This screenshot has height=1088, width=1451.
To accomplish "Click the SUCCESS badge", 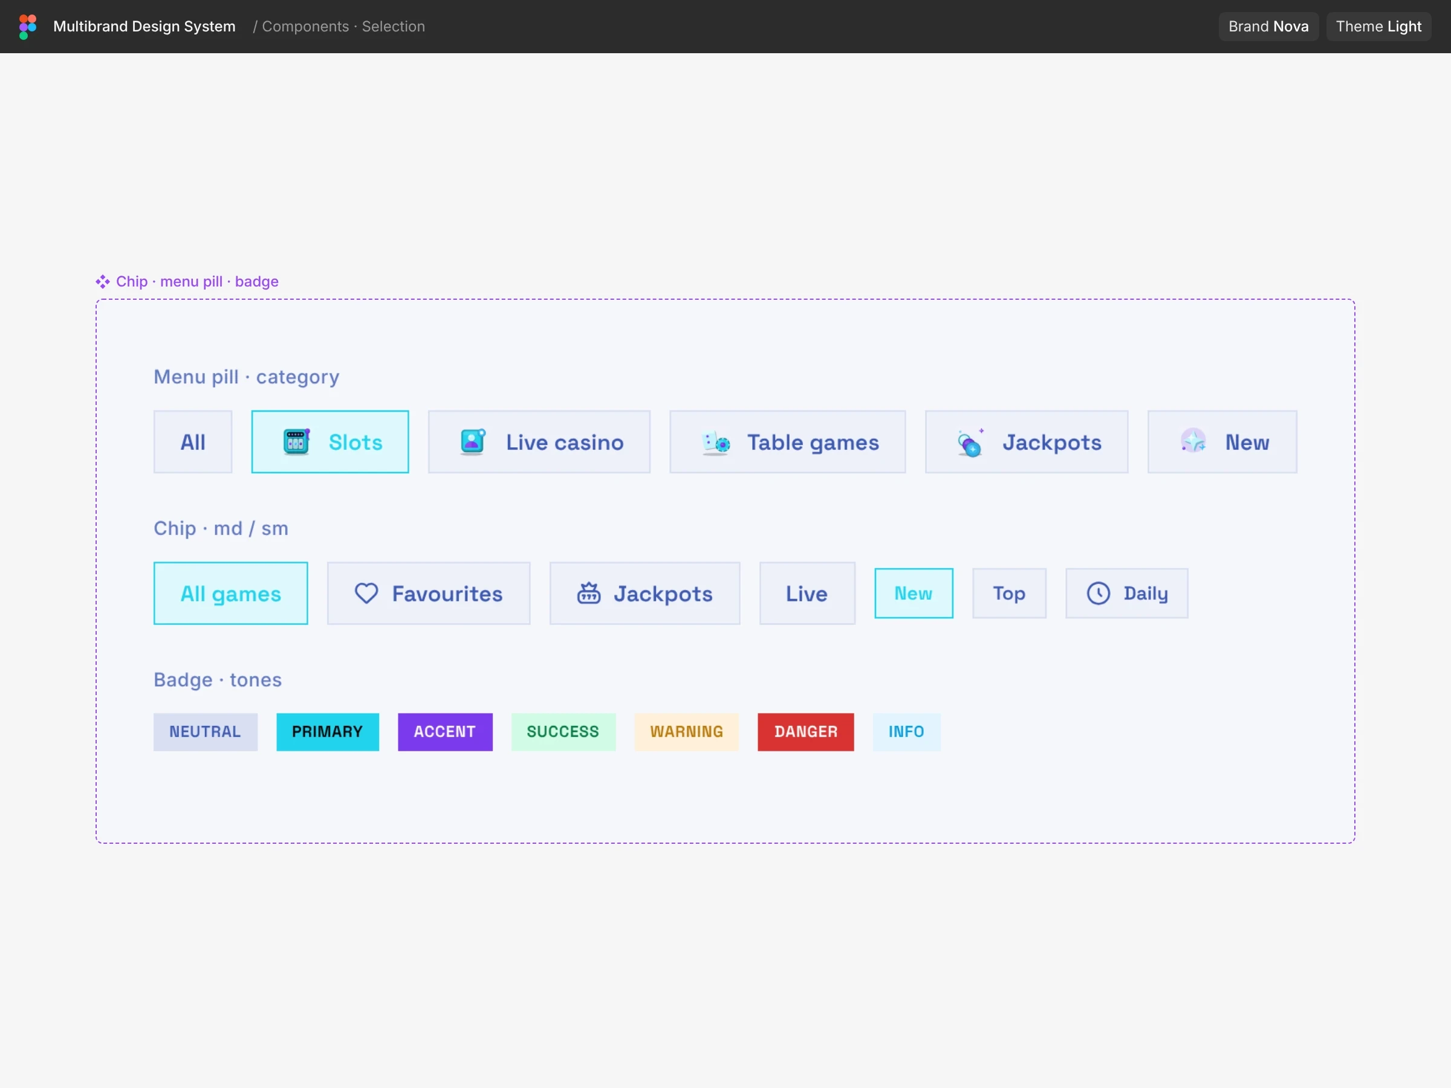I will (563, 733).
